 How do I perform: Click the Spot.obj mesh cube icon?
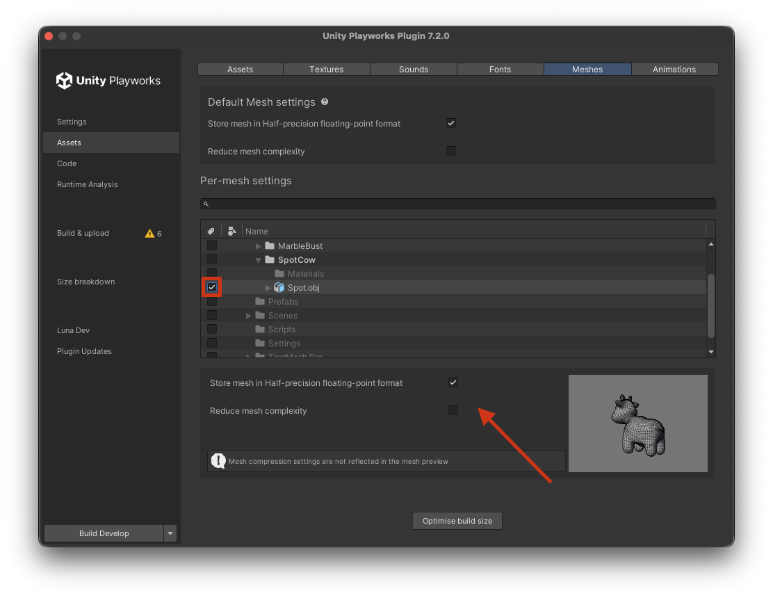click(279, 287)
